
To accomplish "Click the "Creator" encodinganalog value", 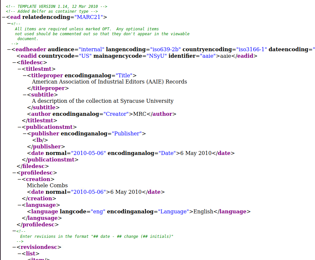I will tap(116, 114).
